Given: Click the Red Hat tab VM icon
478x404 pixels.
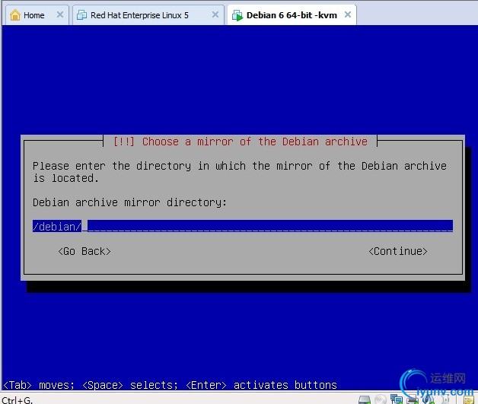Looking at the screenshot, I should pos(81,15).
